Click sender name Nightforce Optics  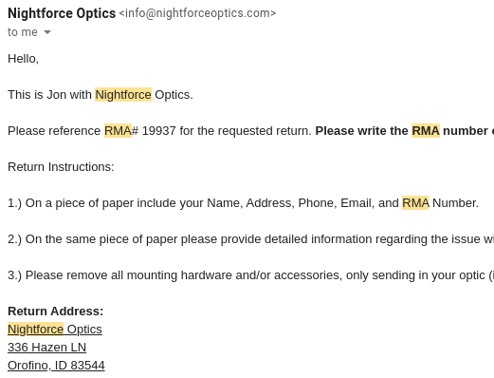click(x=62, y=13)
